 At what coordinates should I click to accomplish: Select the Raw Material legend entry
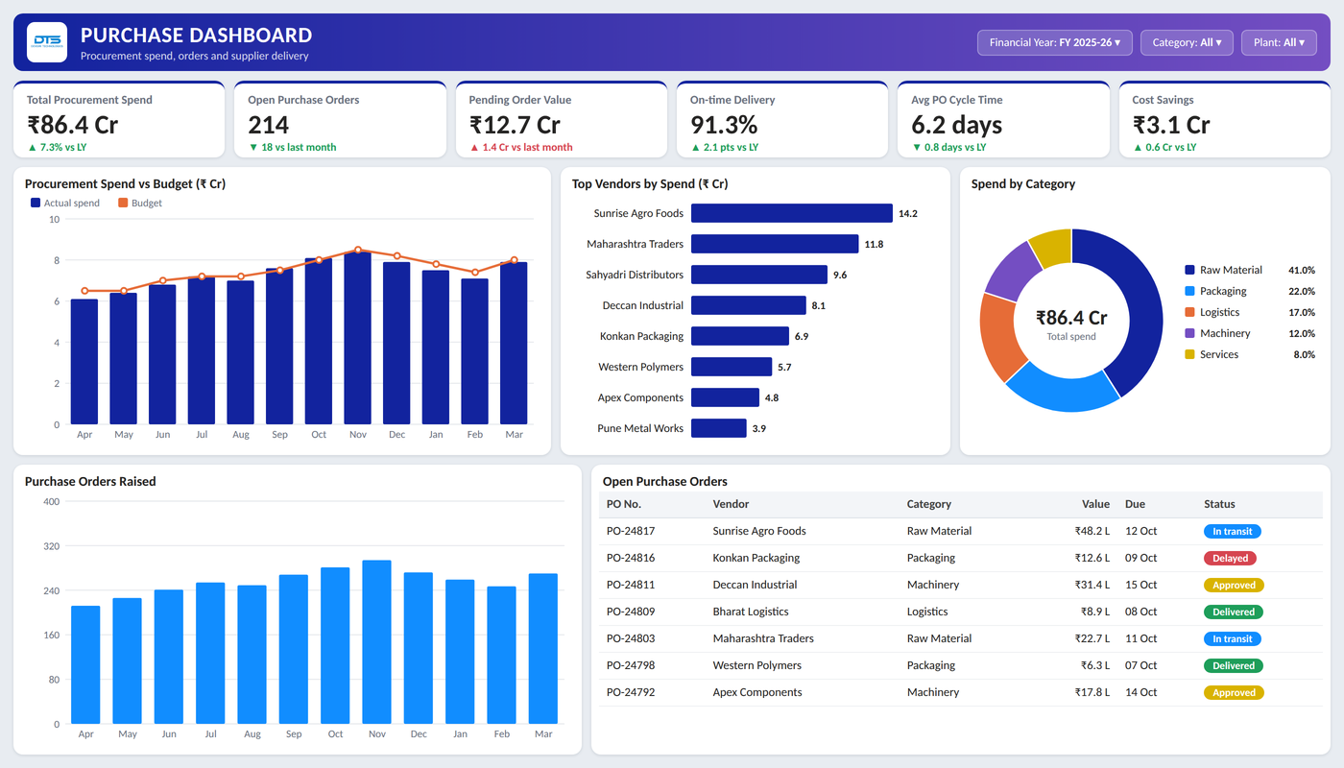click(1250, 270)
